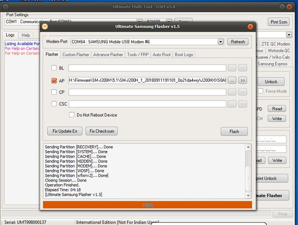Click the Ultimate Flasher button in main window
This screenshot has height=225, width=298.
click(272, 195)
